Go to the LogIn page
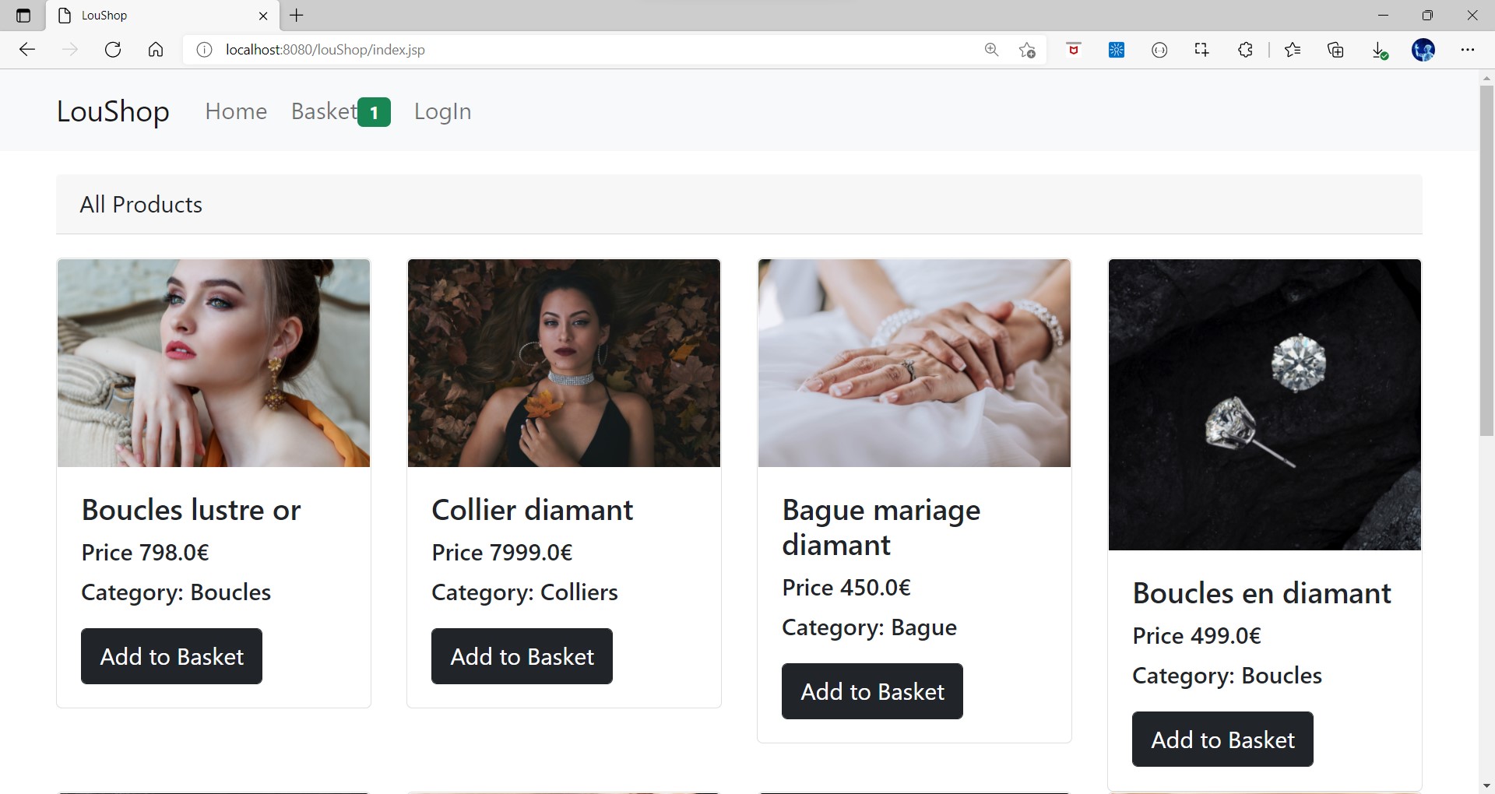This screenshot has height=794, width=1495. coord(442,111)
